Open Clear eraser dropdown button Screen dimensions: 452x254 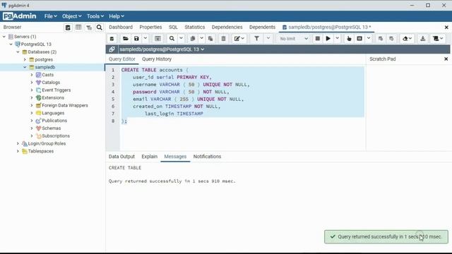(407, 39)
